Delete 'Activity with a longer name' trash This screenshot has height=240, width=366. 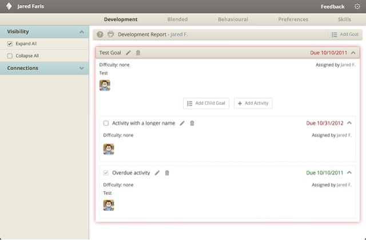[192, 123]
